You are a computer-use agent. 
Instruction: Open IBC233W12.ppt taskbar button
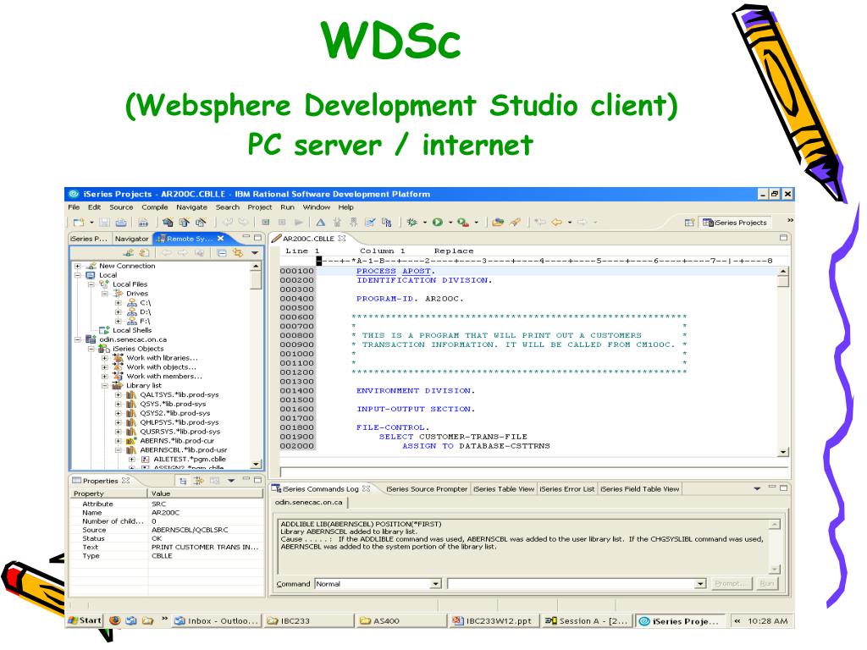494,620
